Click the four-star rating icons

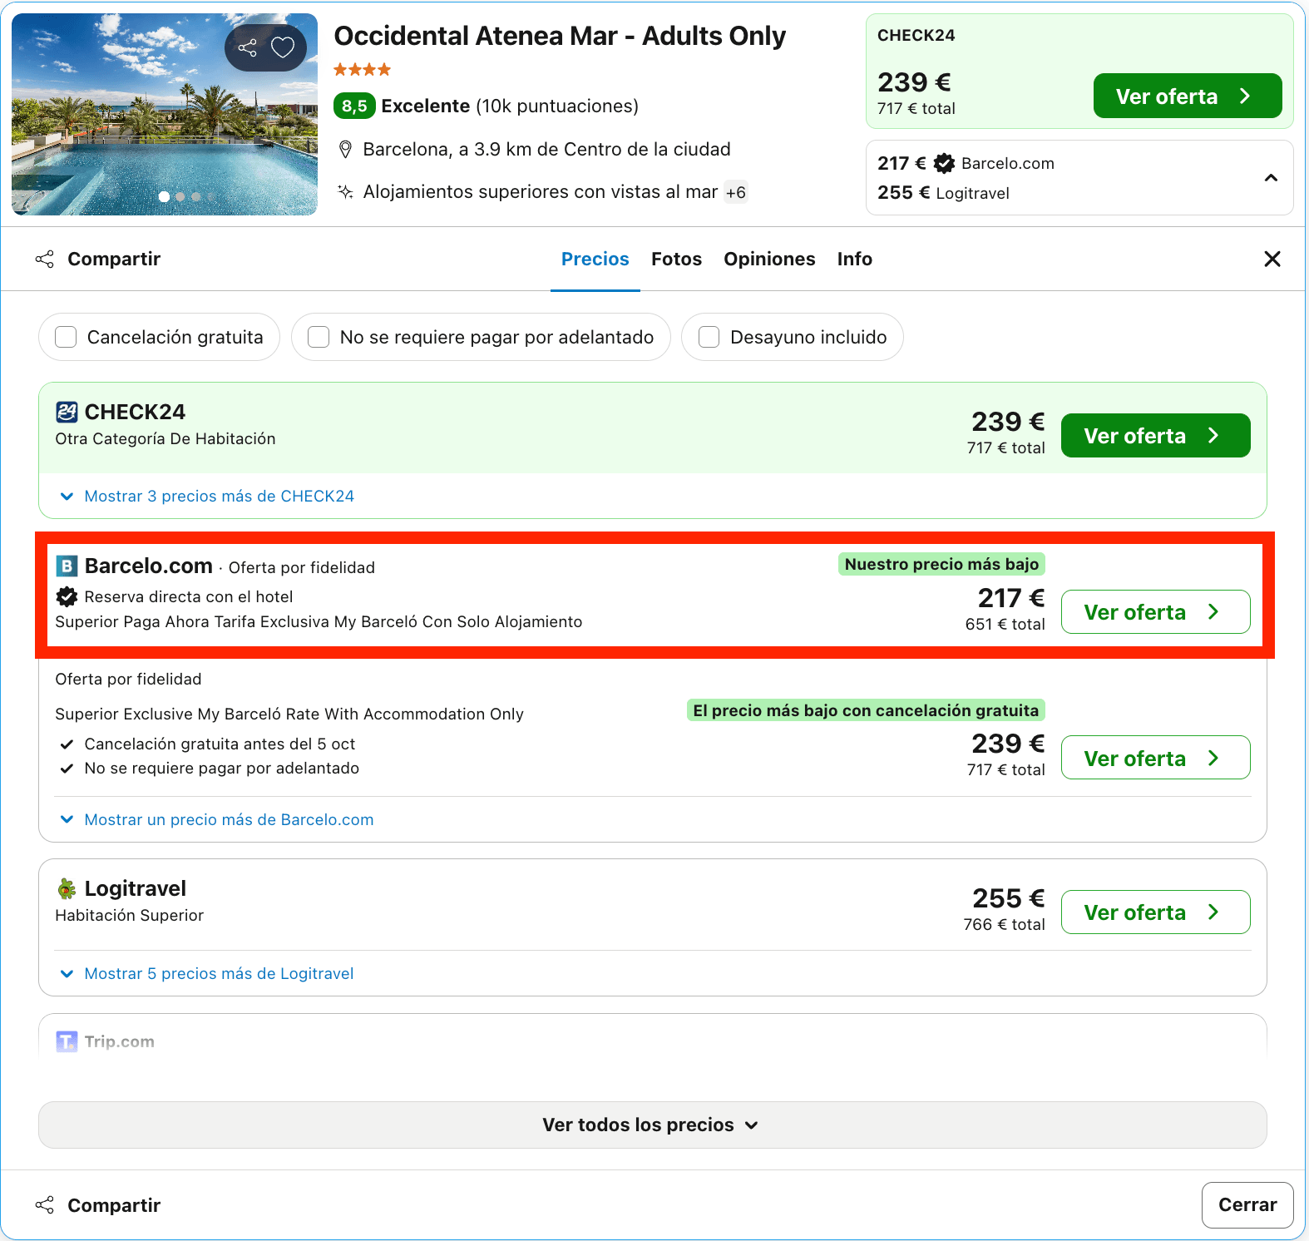pos(362,70)
